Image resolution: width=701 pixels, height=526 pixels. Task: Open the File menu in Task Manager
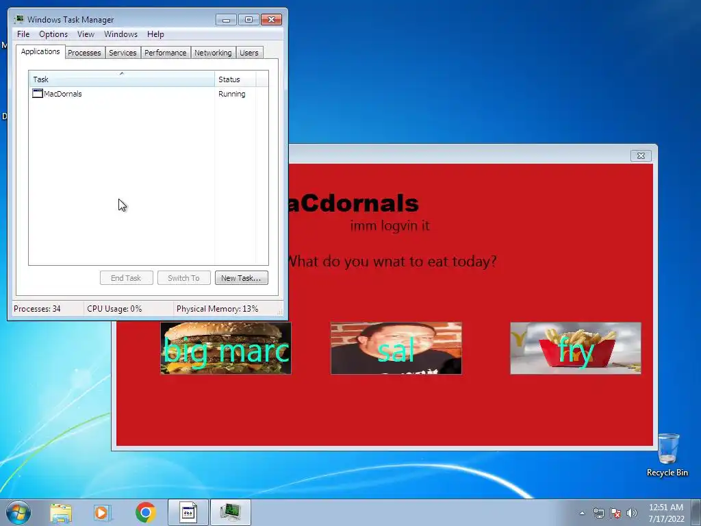(23, 34)
